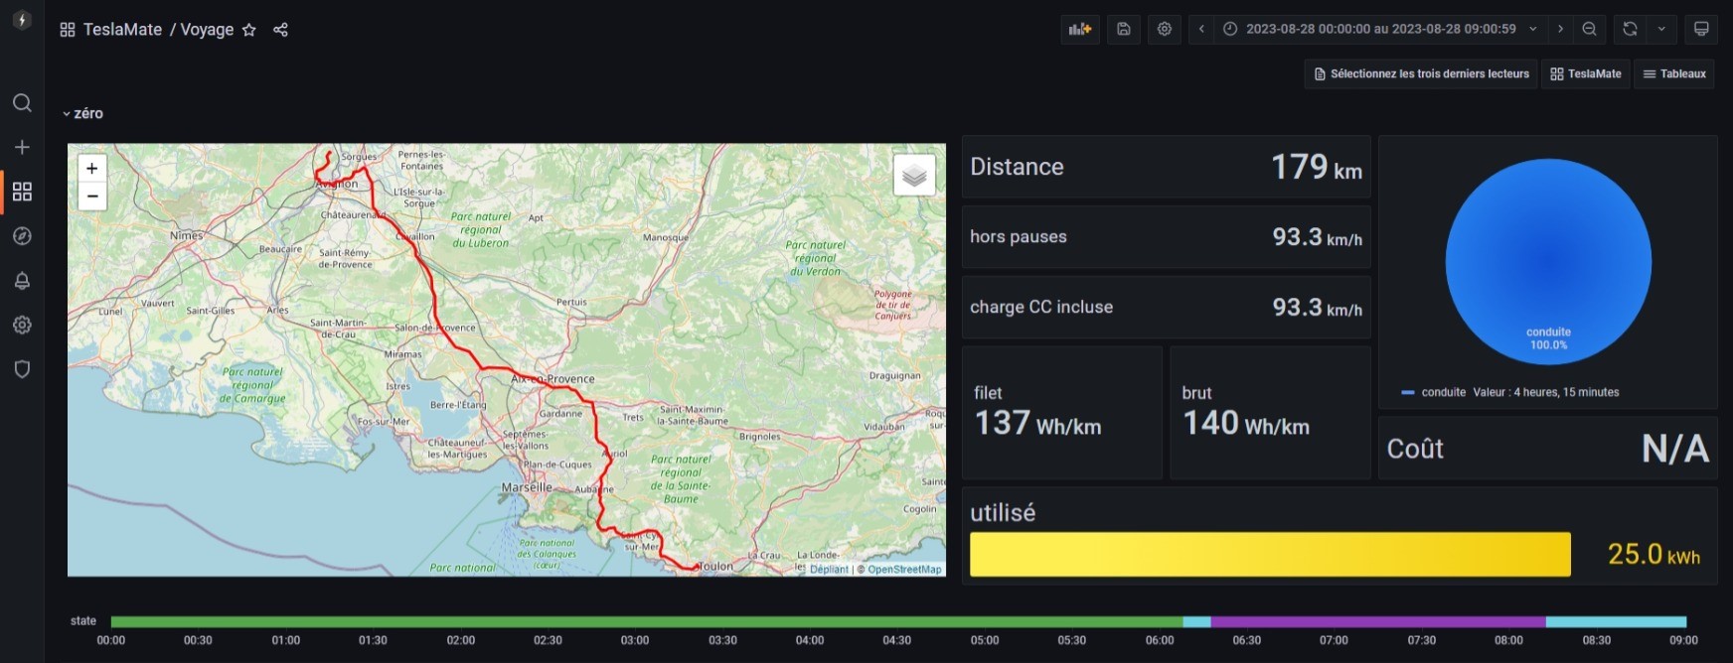Viewport: 1733px width, 663px height.
Task: Open the Grafana home logo
Action: tap(22, 21)
